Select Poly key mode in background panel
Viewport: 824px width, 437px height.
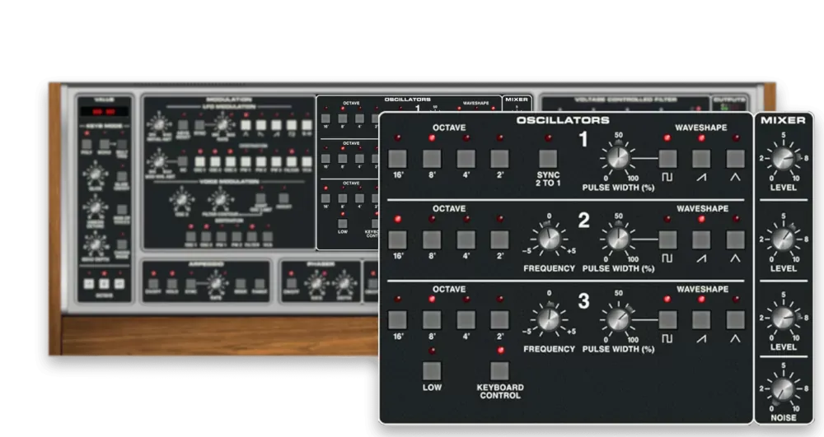point(87,144)
